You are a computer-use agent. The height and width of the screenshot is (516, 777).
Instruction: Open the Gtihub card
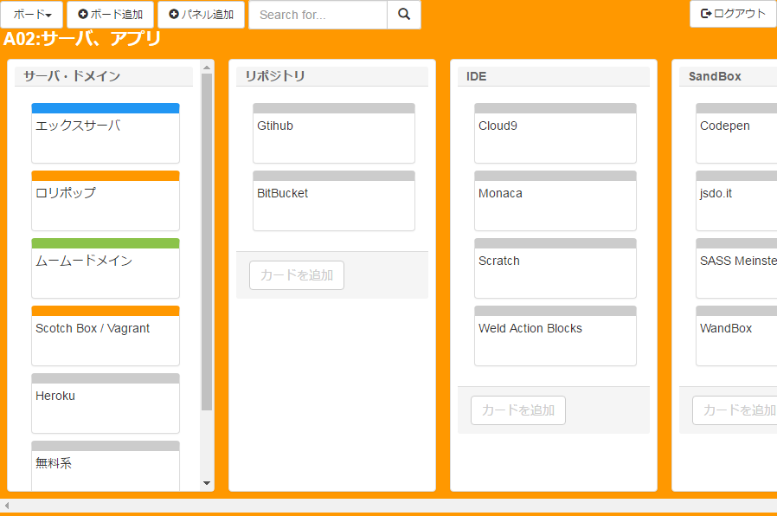pyautogui.click(x=334, y=132)
